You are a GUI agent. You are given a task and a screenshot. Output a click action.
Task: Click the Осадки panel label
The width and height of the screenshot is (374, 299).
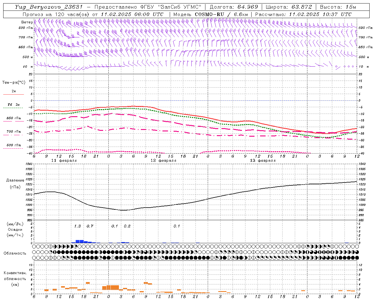click(x=15, y=230)
